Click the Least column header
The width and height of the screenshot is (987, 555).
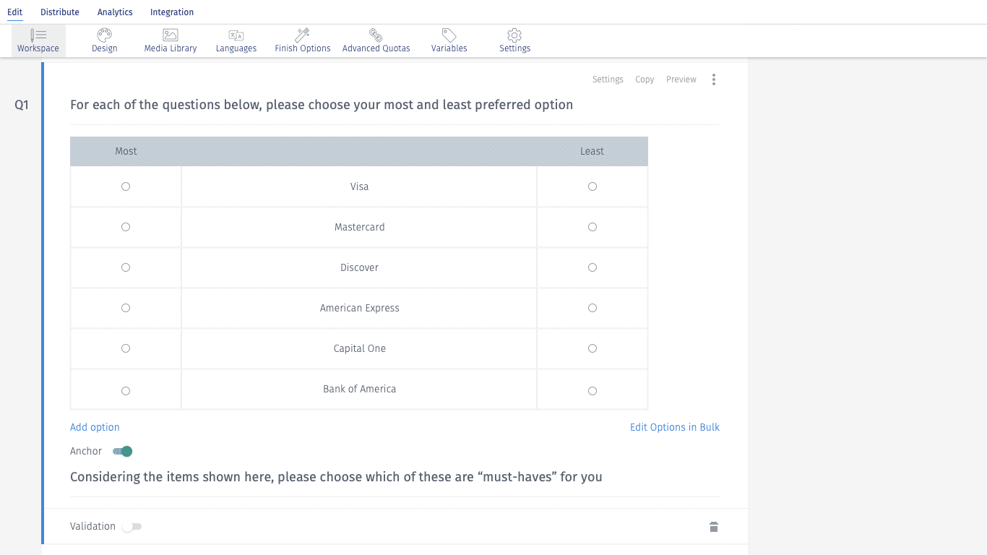pyautogui.click(x=592, y=151)
